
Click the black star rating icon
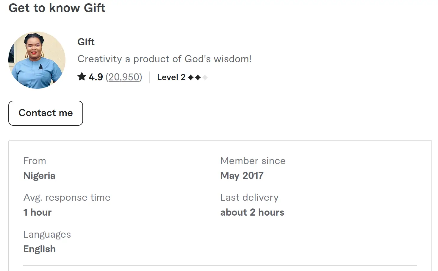82,77
